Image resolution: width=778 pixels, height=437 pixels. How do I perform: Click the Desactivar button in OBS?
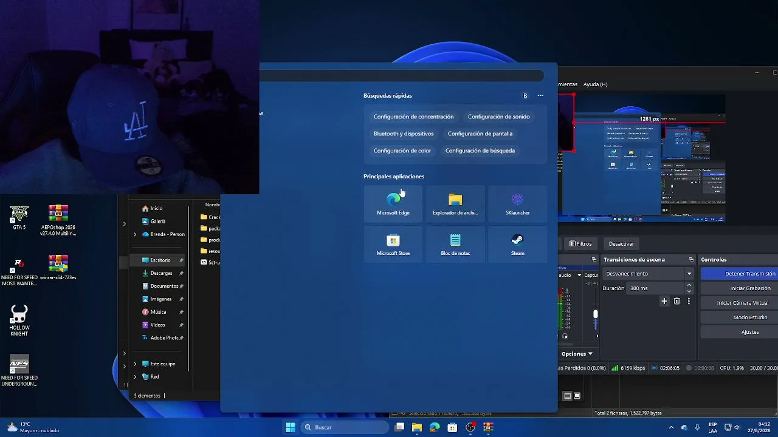tap(621, 244)
